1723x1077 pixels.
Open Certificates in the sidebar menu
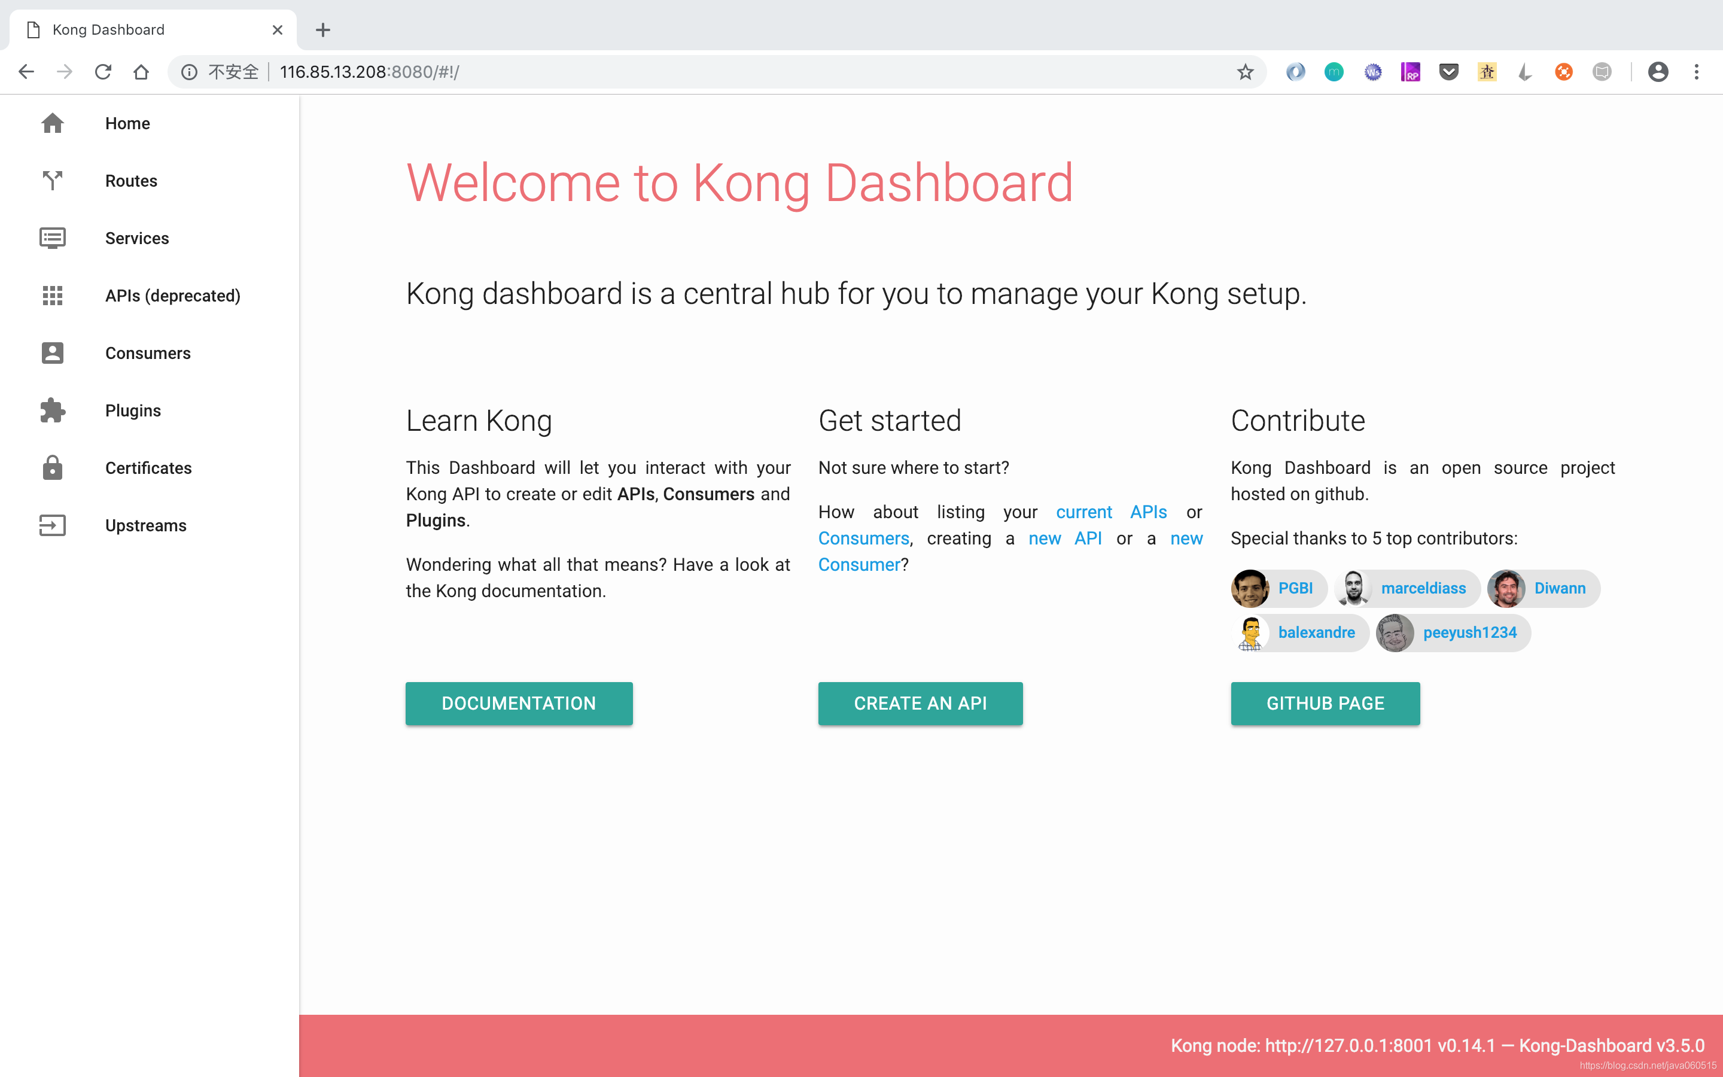150,468
